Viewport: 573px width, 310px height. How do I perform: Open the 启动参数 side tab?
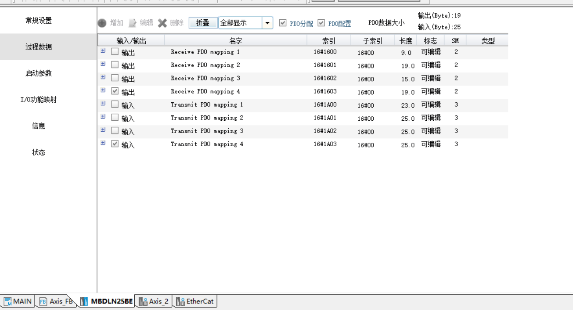point(39,73)
